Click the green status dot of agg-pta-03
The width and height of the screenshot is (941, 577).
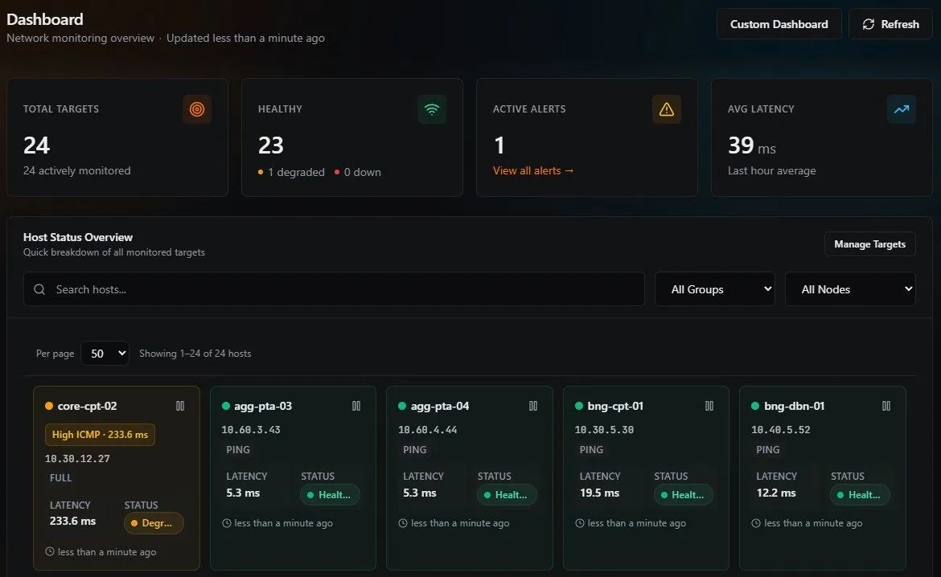point(226,406)
